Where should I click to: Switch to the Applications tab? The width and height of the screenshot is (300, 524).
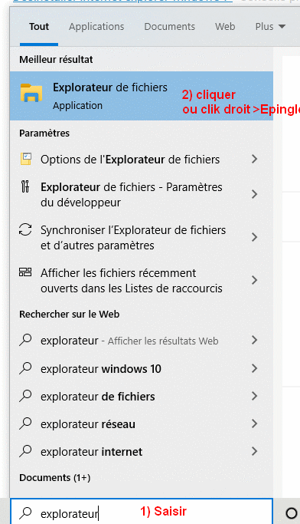pos(96,27)
